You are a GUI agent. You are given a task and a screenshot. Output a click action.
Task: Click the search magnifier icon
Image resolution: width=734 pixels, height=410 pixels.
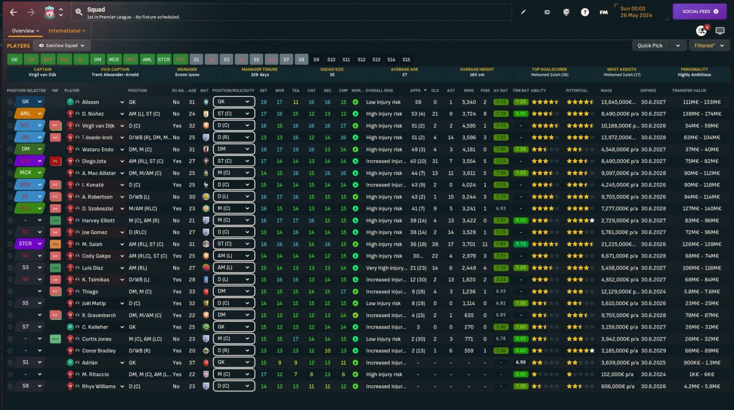click(x=79, y=12)
